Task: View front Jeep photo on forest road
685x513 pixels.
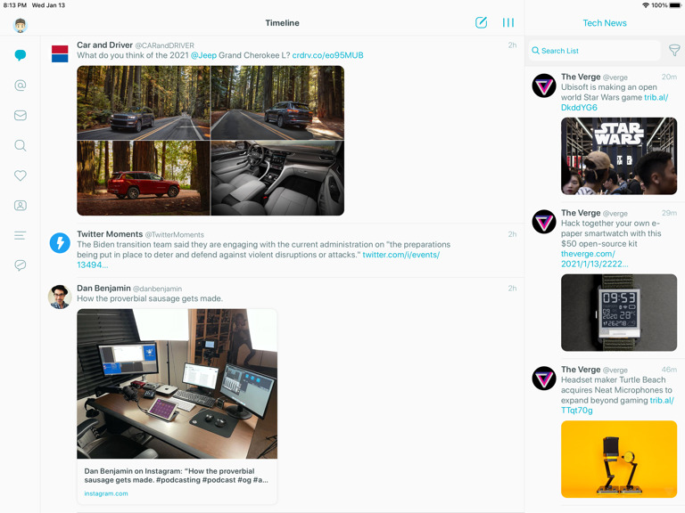Action: pos(144,102)
